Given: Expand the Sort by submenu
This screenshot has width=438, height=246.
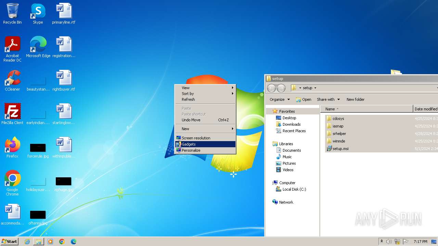Looking at the screenshot, I should 205,94.
